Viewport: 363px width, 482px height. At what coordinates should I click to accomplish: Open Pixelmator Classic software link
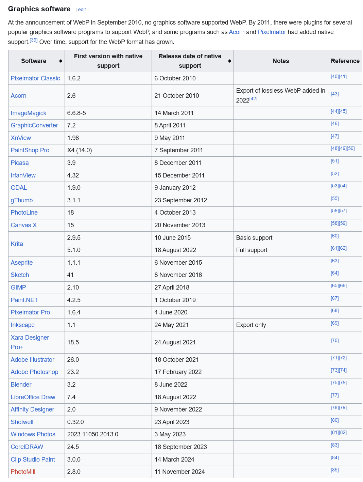click(x=35, y=78)
